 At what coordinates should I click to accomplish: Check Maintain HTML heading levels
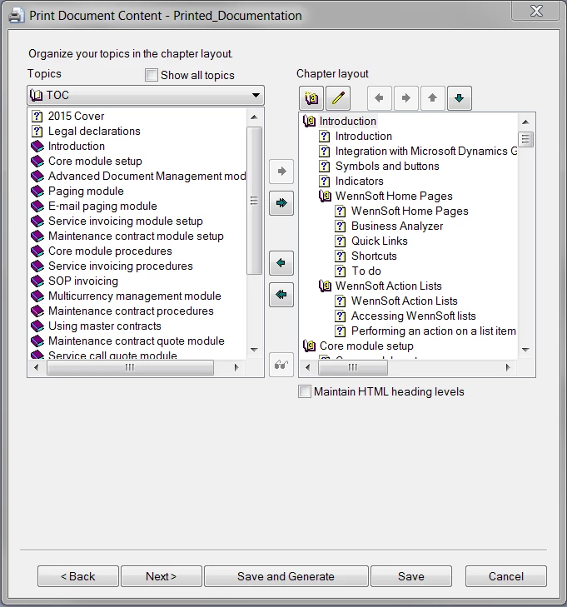click(305, 391)
